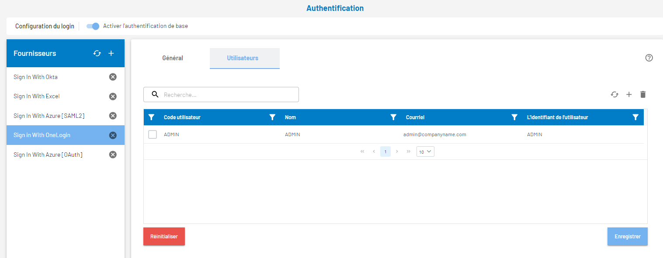
Task: Toggle Activer l'authentification de base switch
Action: [x=93, y=26]
